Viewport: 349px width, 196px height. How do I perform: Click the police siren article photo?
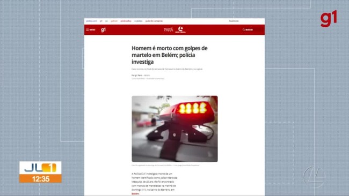click(x=174, y=129)
